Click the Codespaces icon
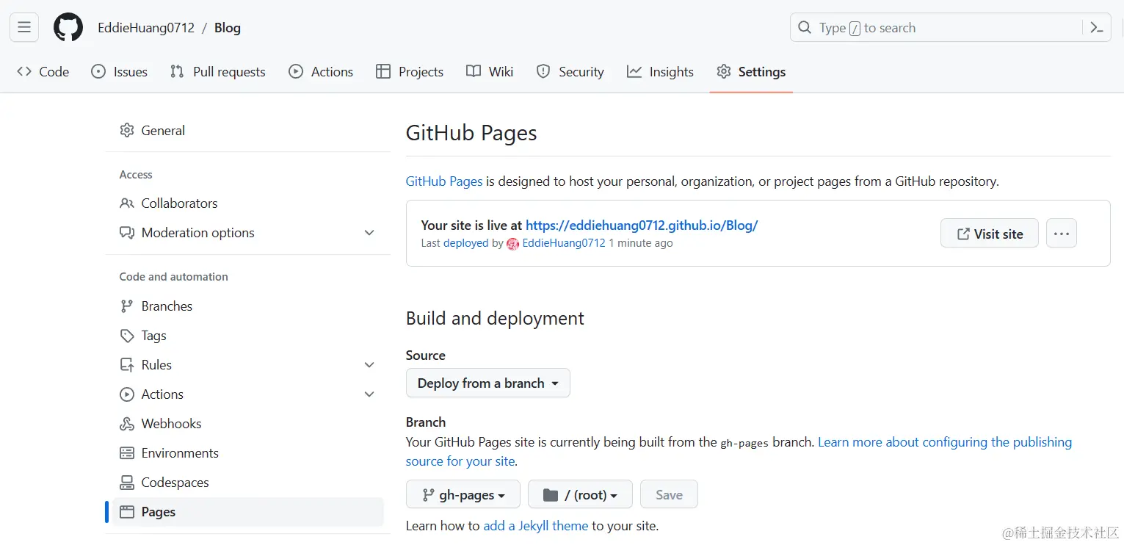The height and width of the screenshot is (545, 1124). [x=127, y=483]
